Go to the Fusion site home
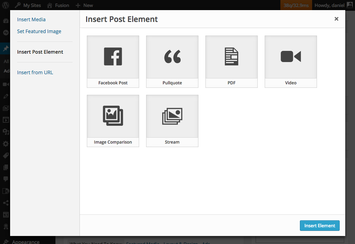 tap(58, 5)
